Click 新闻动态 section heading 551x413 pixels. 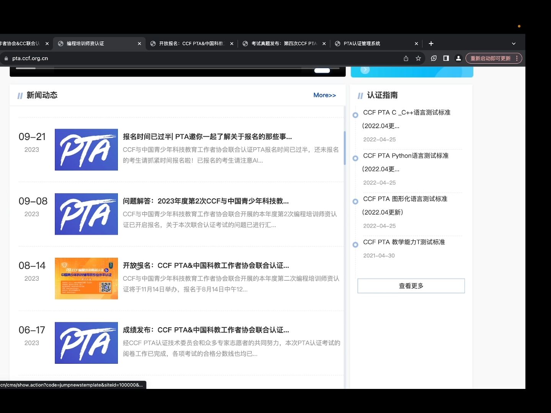42,95
